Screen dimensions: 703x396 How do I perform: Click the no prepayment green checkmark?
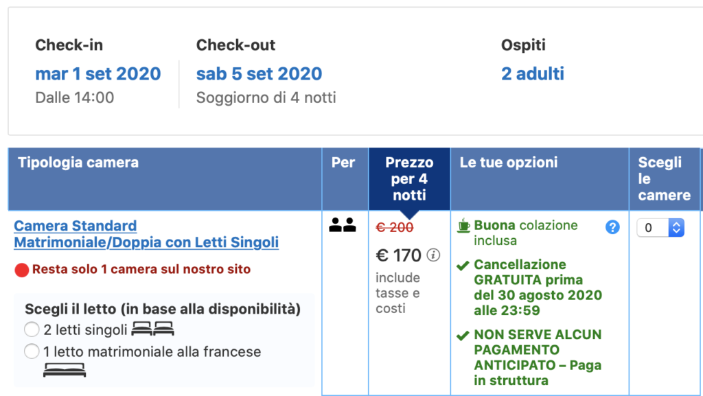coord(463,336)
